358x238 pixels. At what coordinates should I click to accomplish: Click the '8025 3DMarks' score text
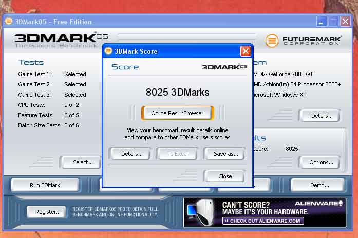point(177,93)
